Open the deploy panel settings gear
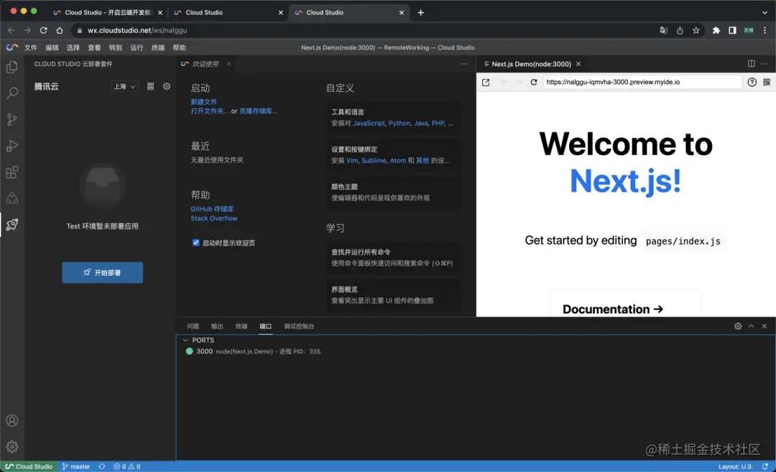The image size is (776, 472). [x=167, y=86]
